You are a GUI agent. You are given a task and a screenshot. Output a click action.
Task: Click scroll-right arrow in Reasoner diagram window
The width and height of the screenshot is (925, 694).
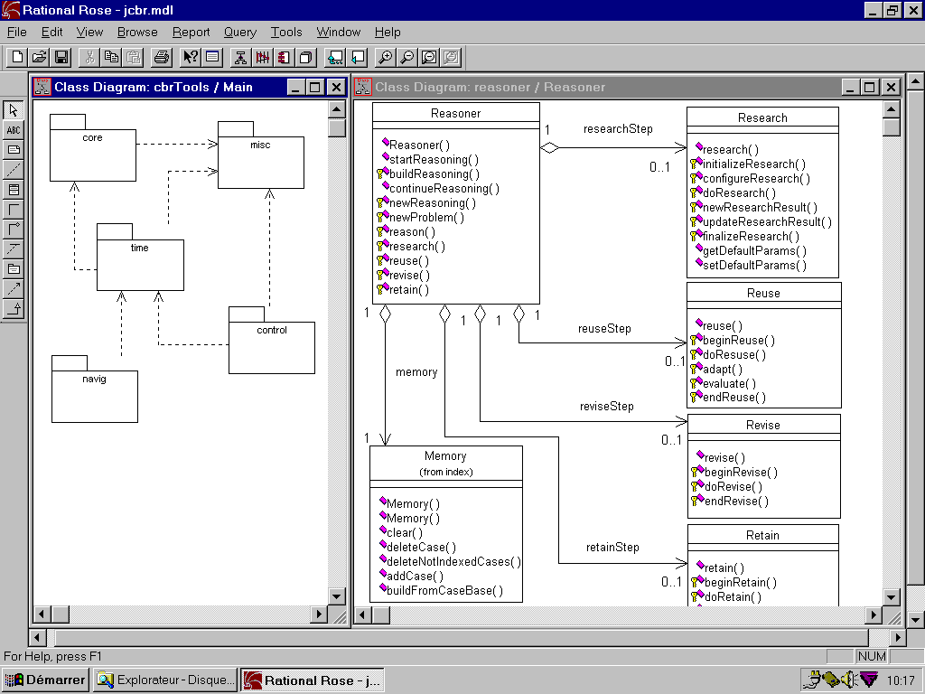tap(874, 614)
